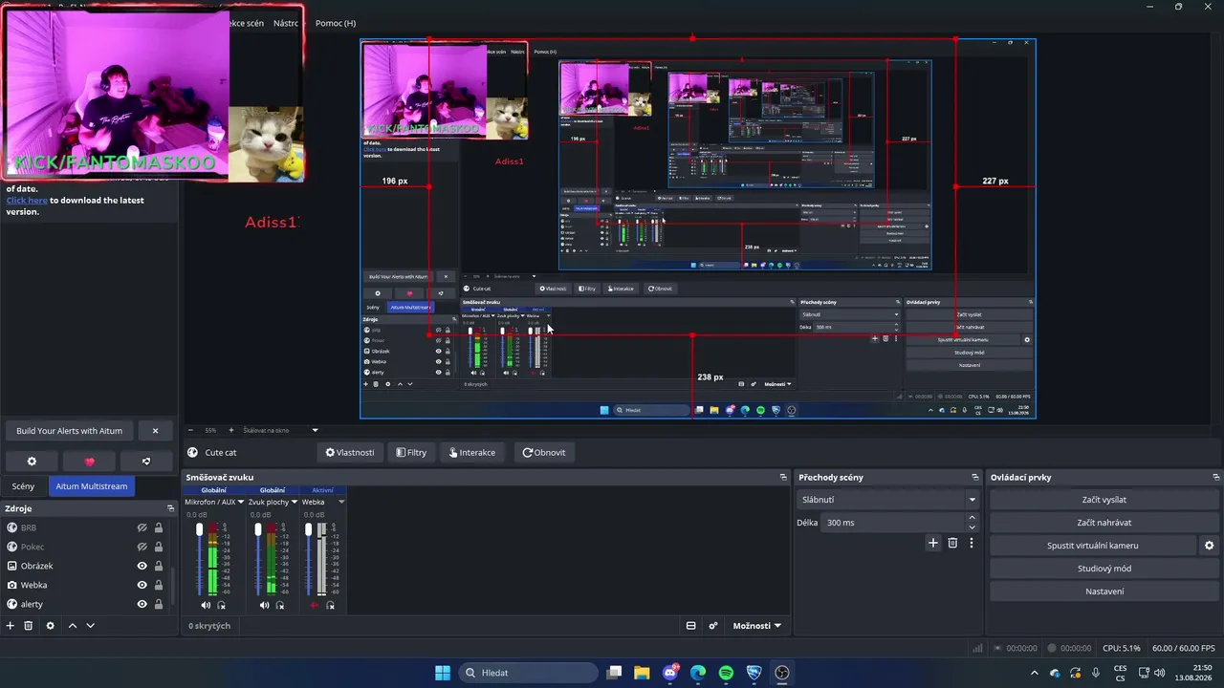Hide the Webka source
Image resolution: width=1224 pixels, height=688 pixels.
(x=142, y=585)
